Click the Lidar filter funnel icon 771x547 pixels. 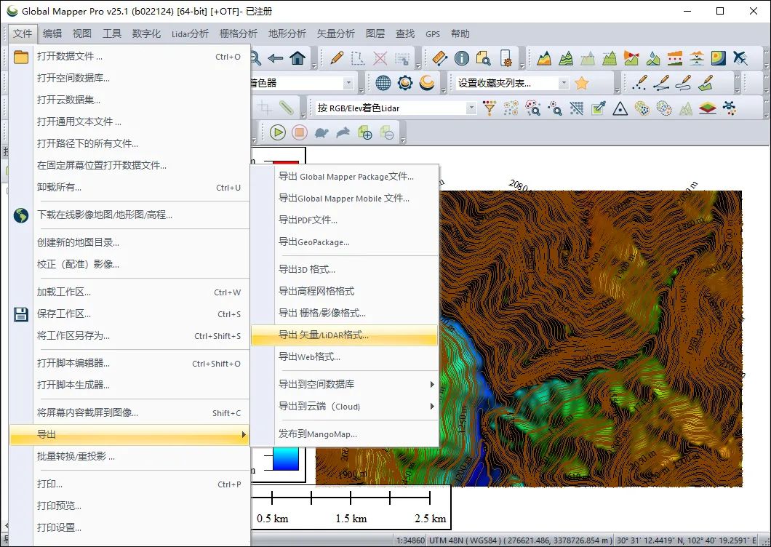490,108
